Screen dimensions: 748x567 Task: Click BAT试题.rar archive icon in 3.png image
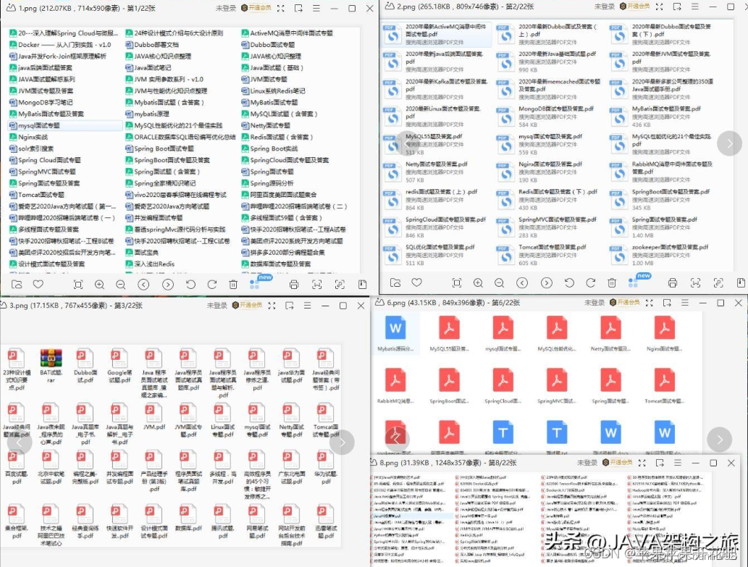pos(51,358)
